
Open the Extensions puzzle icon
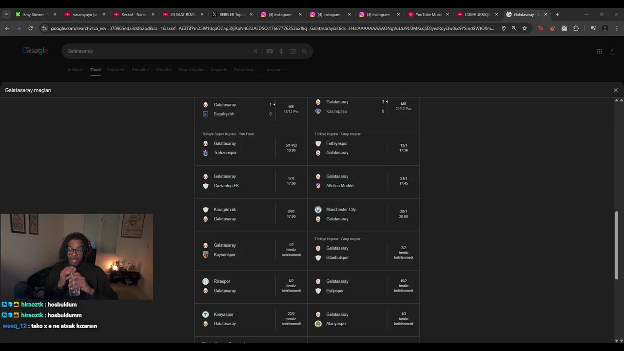click(x=576, y=28)
